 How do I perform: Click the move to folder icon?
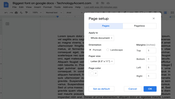coord(103,3)
